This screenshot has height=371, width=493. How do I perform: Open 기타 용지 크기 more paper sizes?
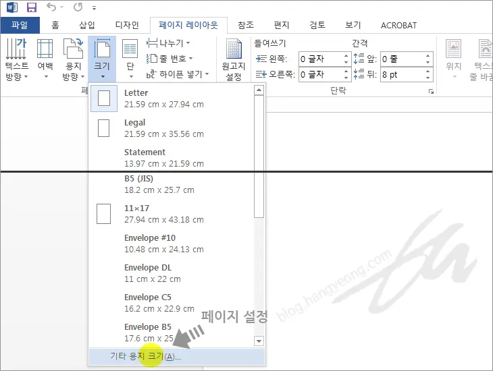coord(177,356)
